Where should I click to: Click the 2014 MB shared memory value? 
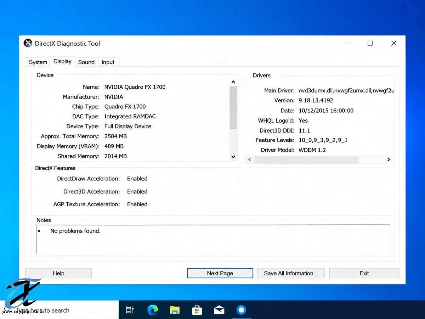click(x=115, y=156)
